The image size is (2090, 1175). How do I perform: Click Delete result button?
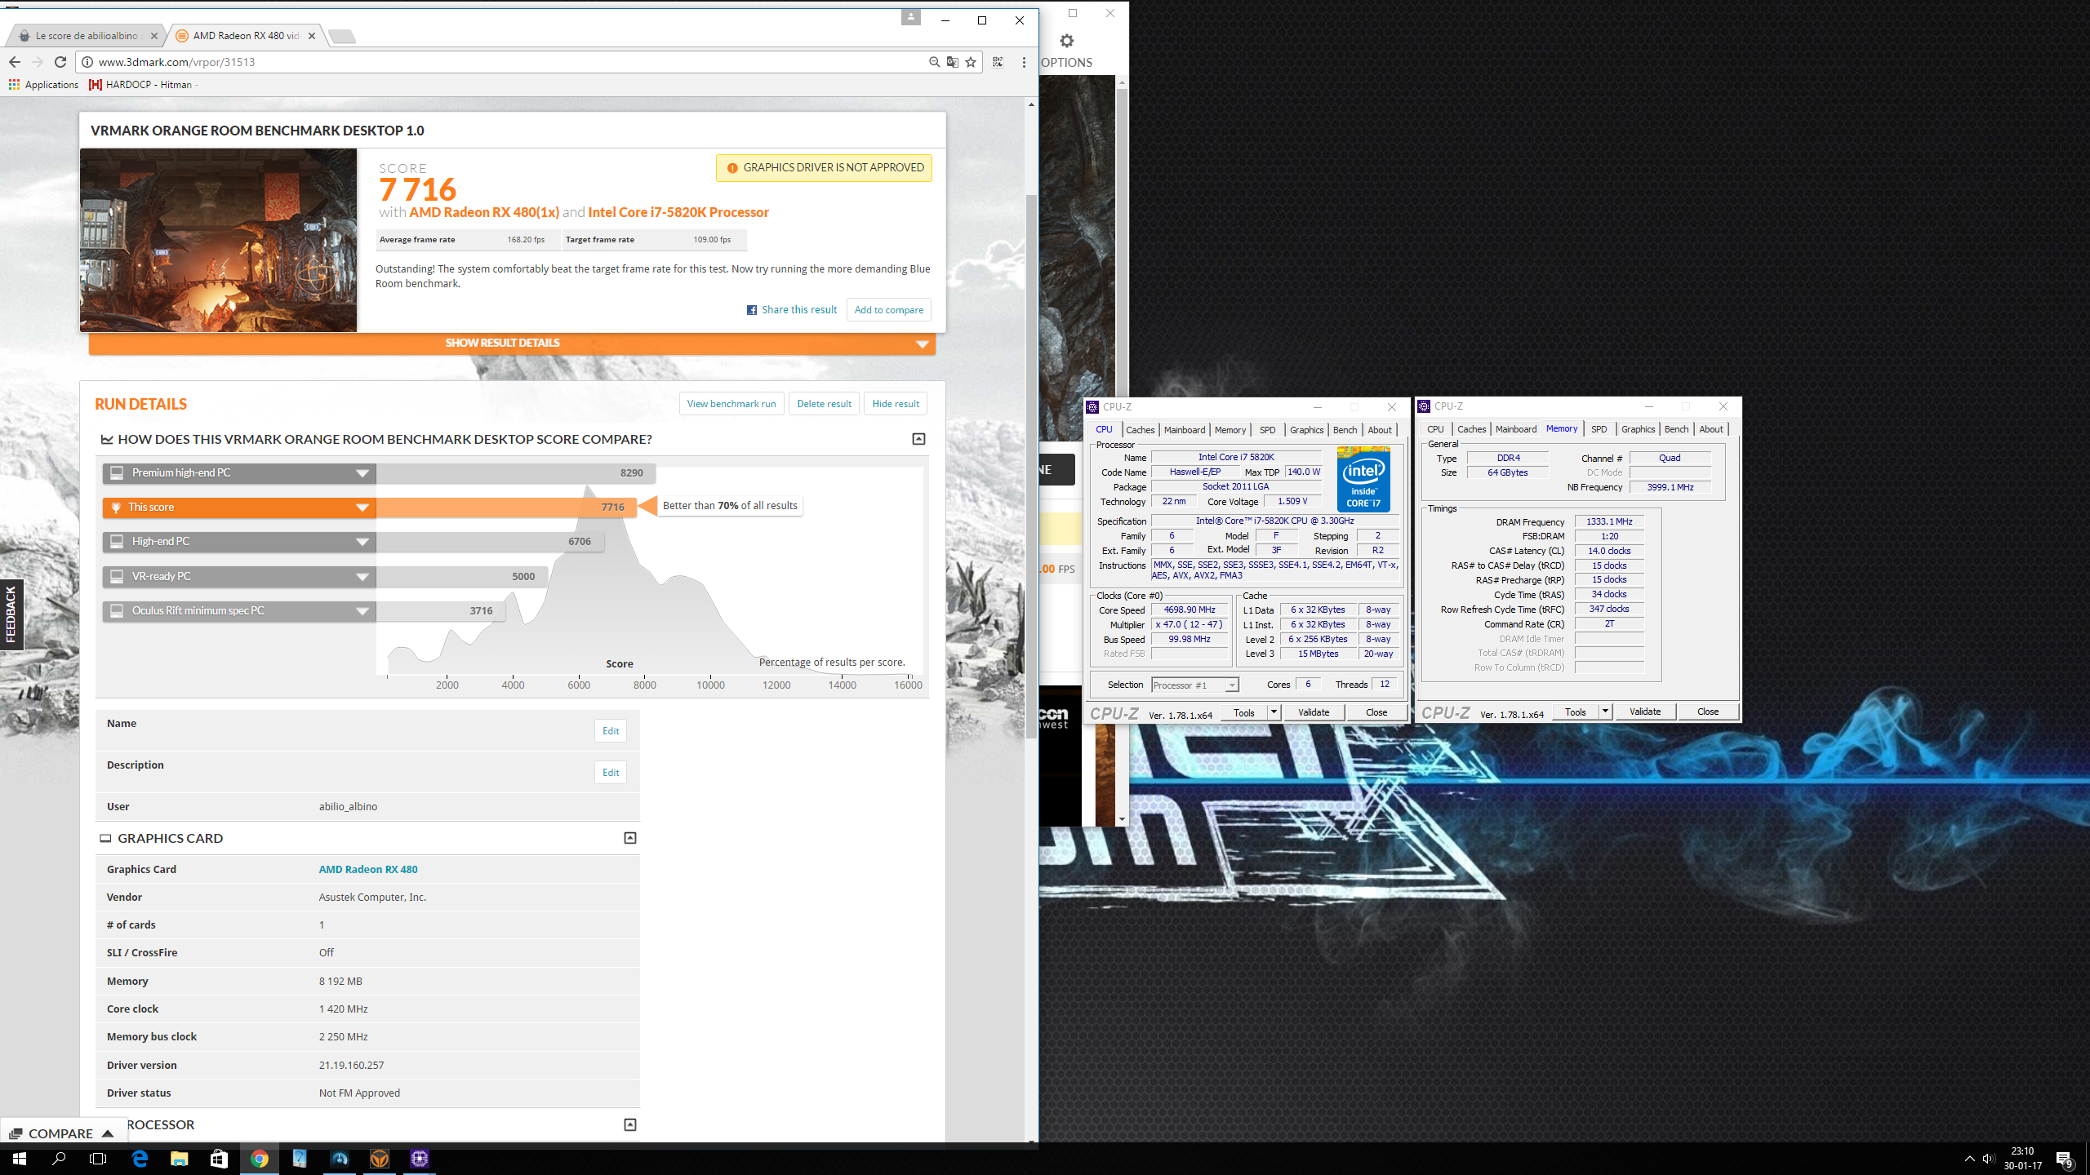click(x=824, y=404)
